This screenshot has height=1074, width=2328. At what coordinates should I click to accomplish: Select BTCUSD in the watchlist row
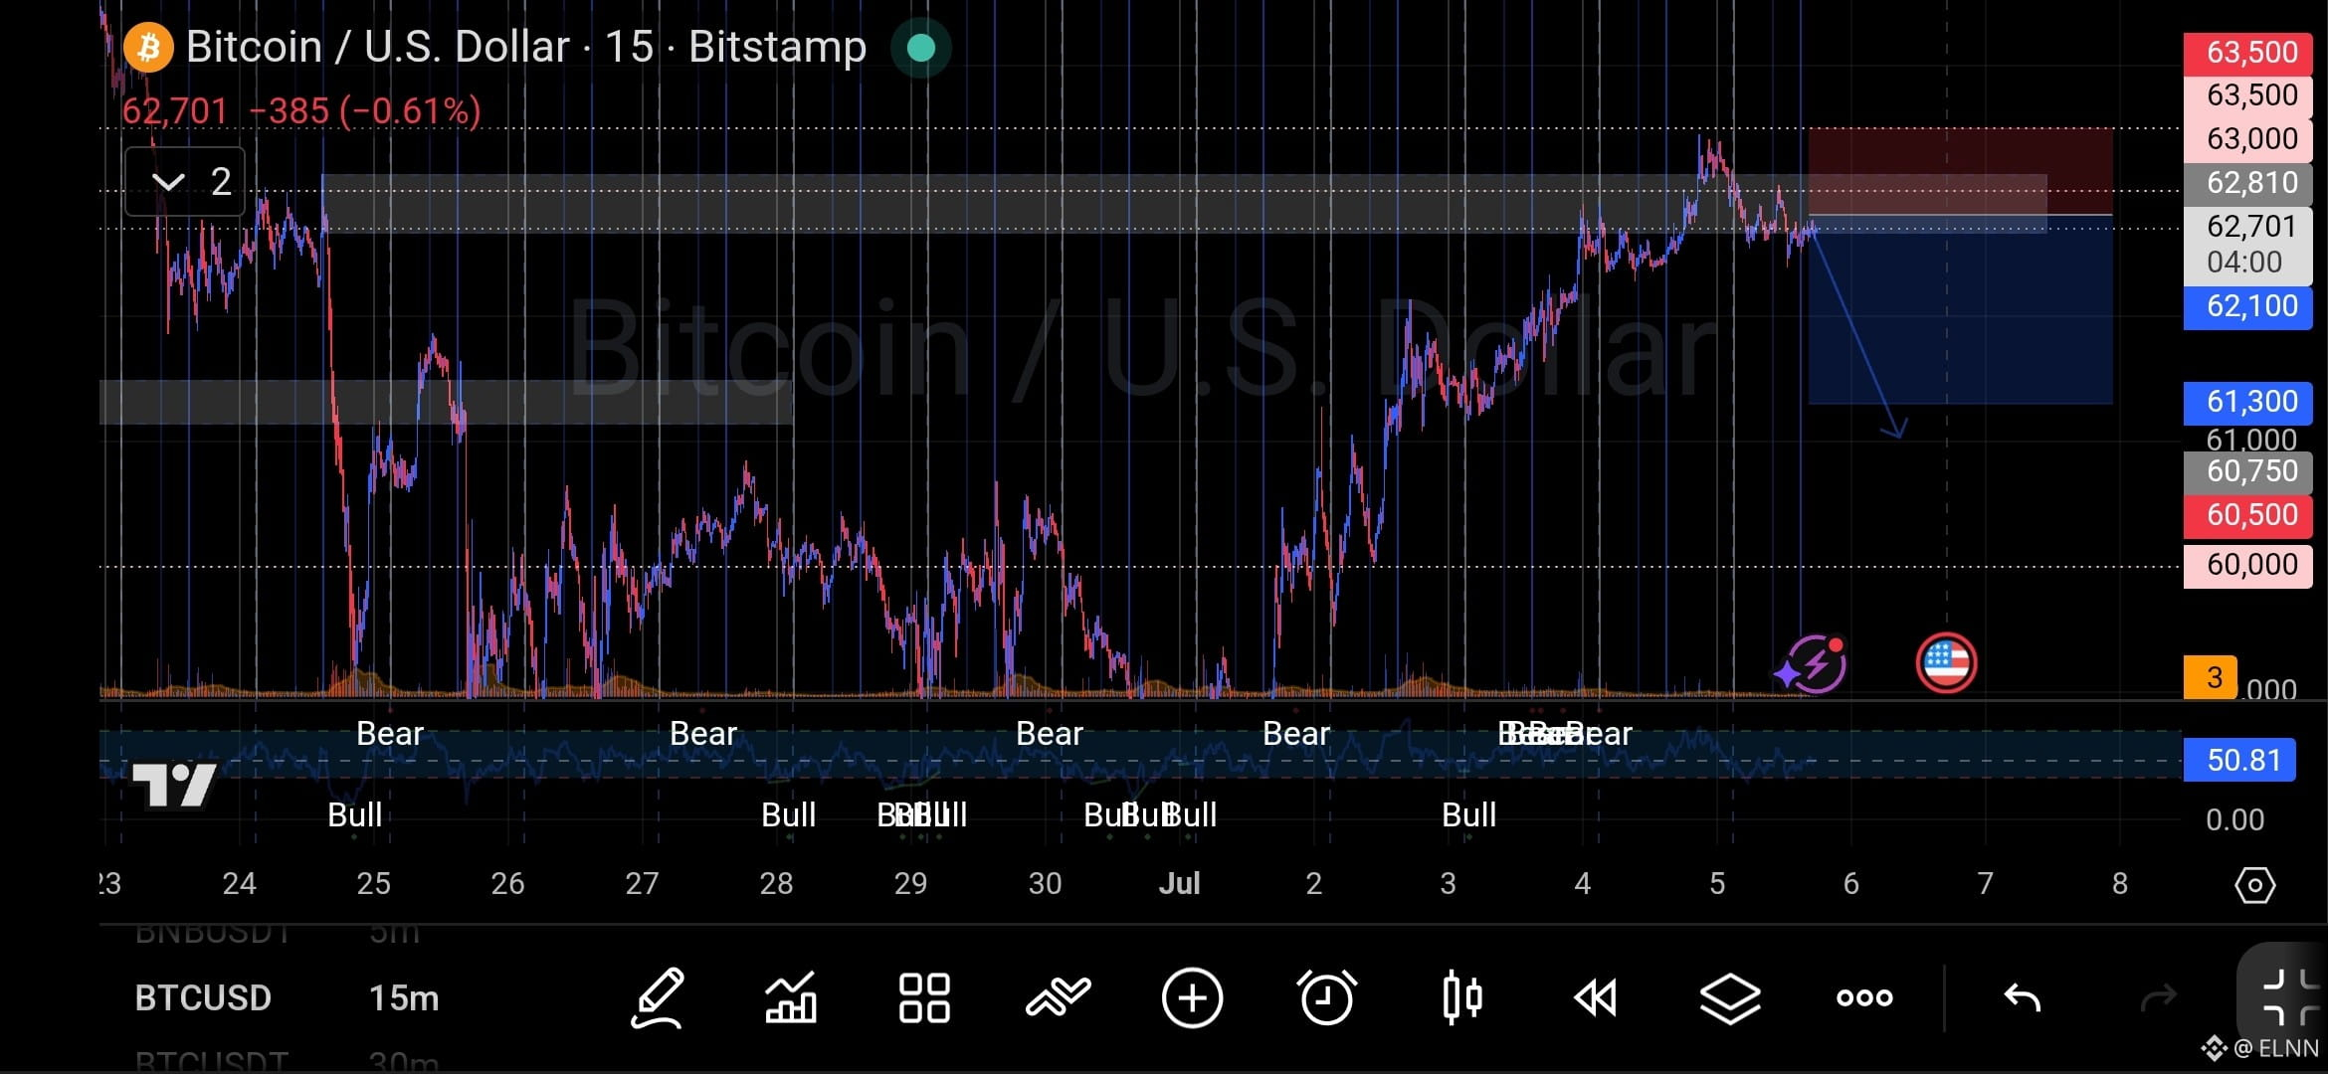click(203, 997)
